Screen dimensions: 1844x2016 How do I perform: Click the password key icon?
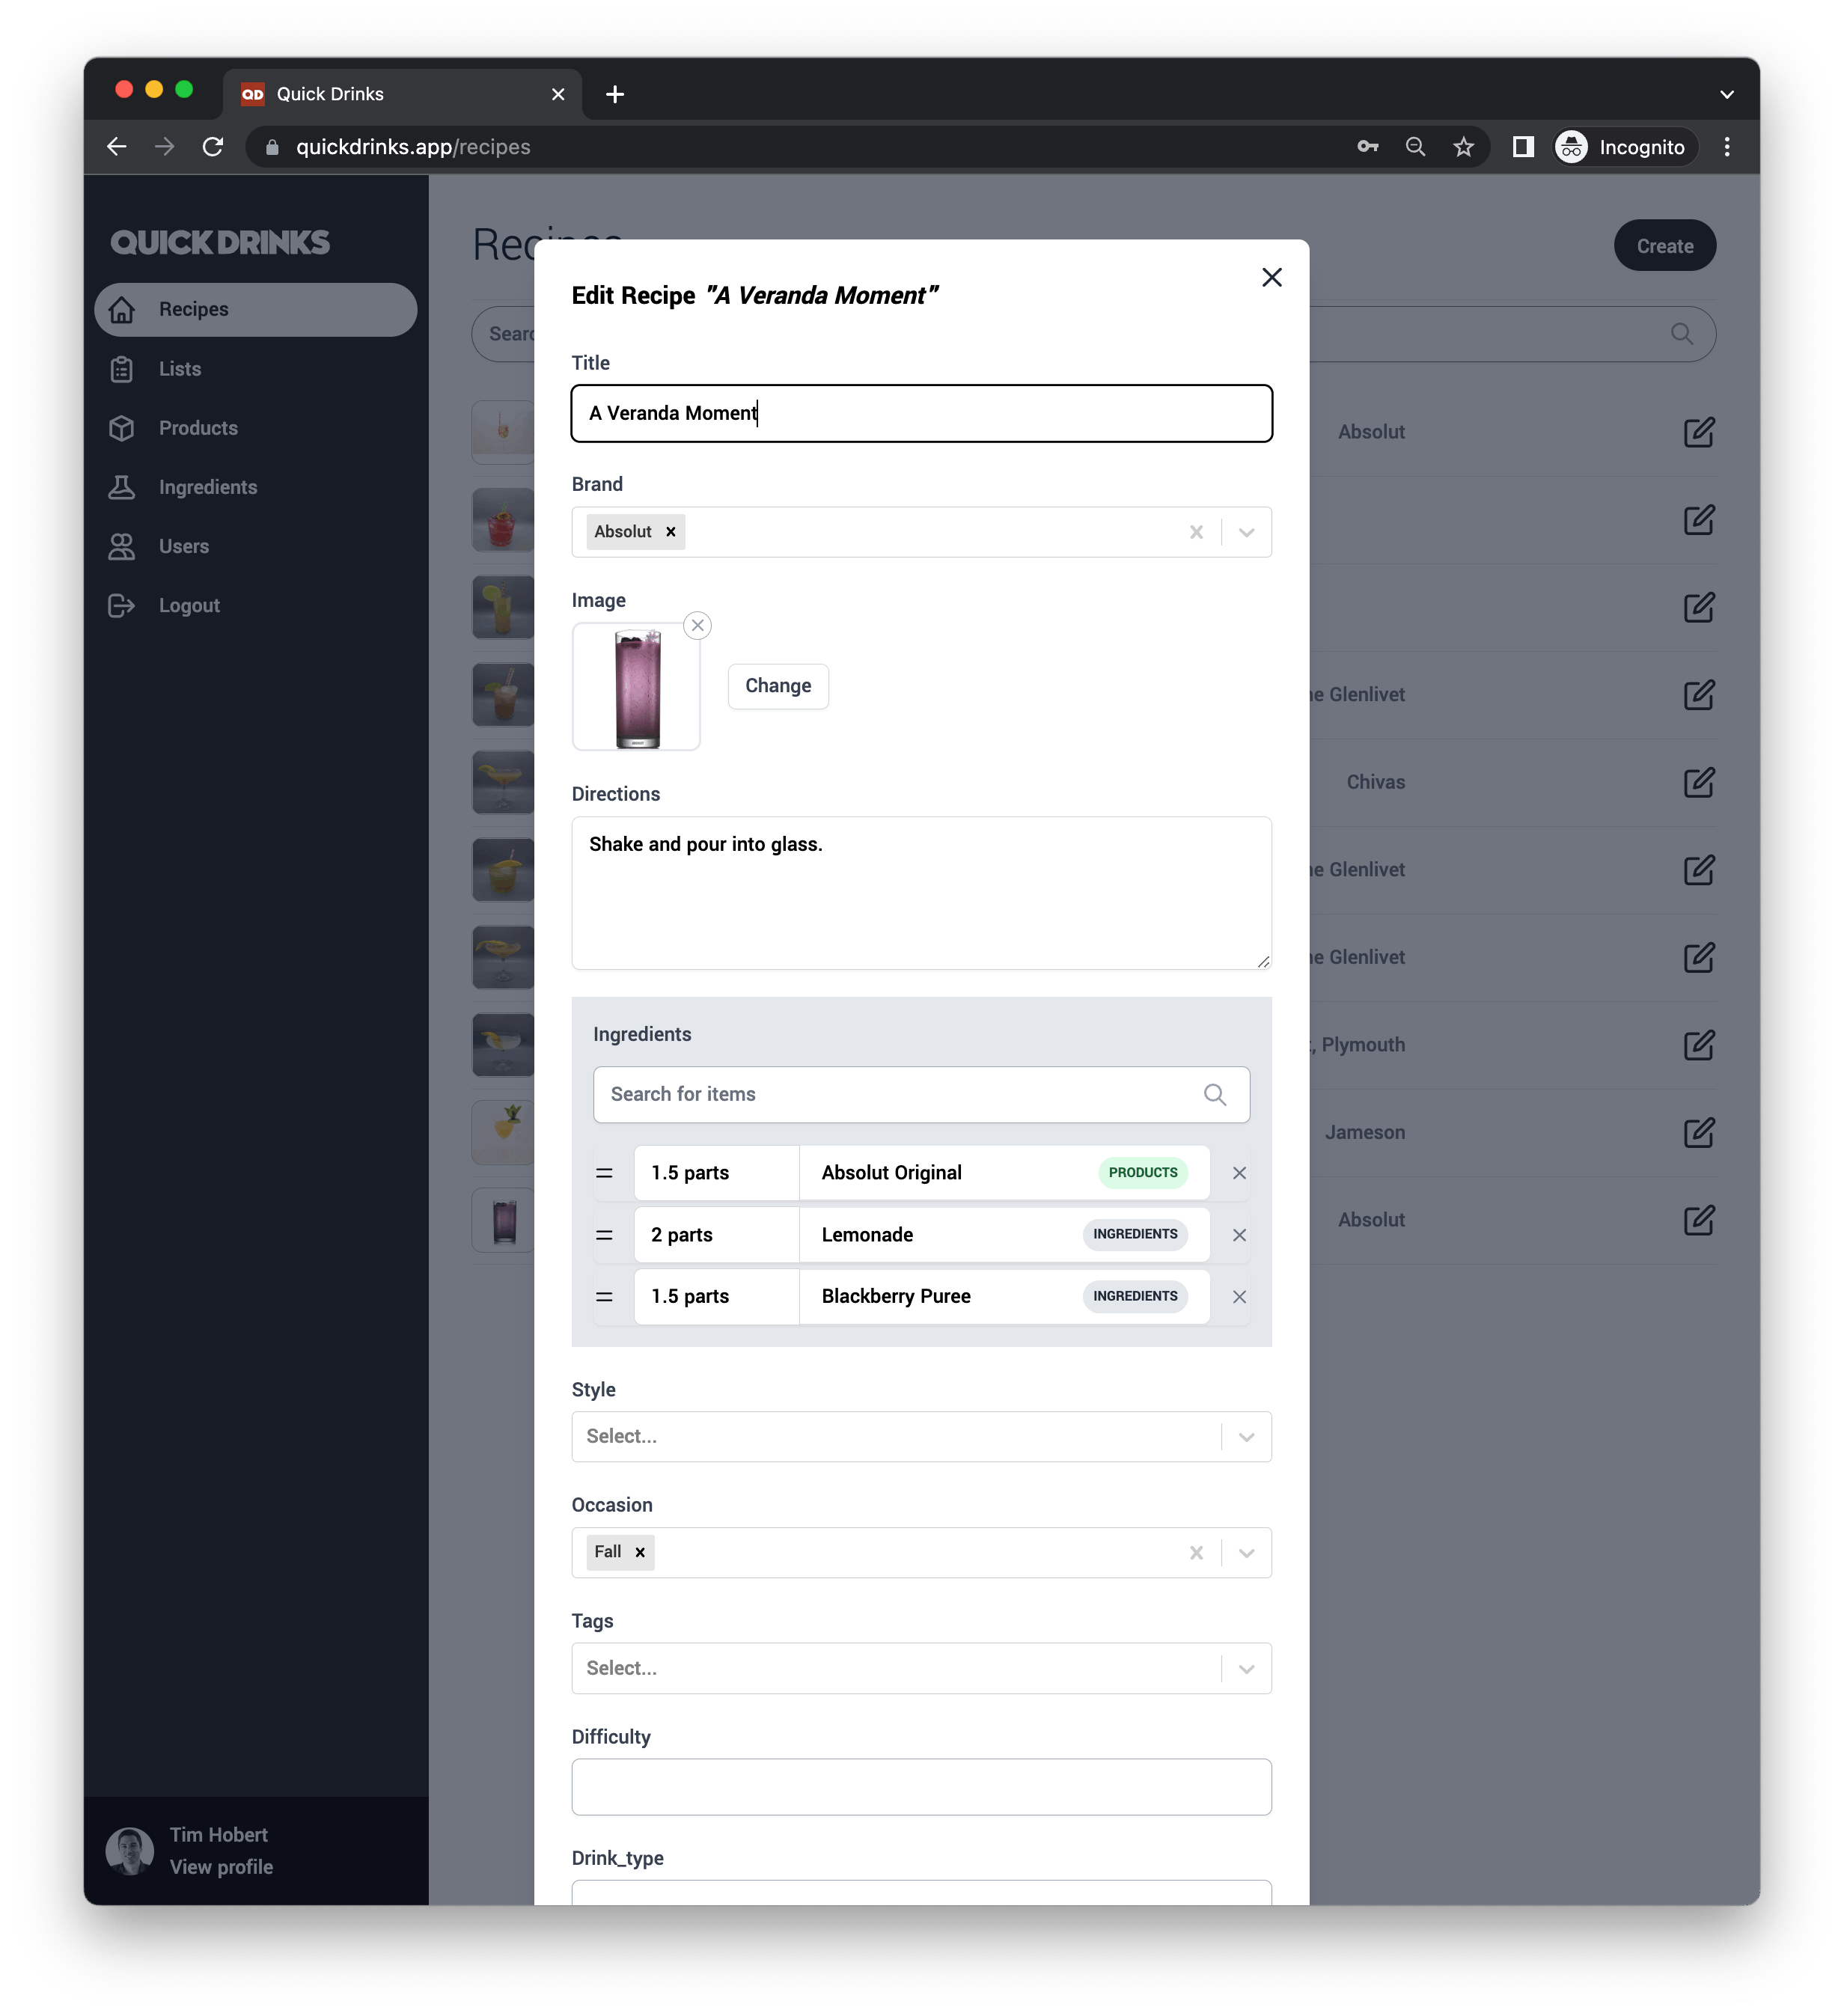[1367, 147]
